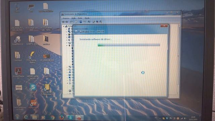Click the forward arrow in Device Manager toolbar

67,22
